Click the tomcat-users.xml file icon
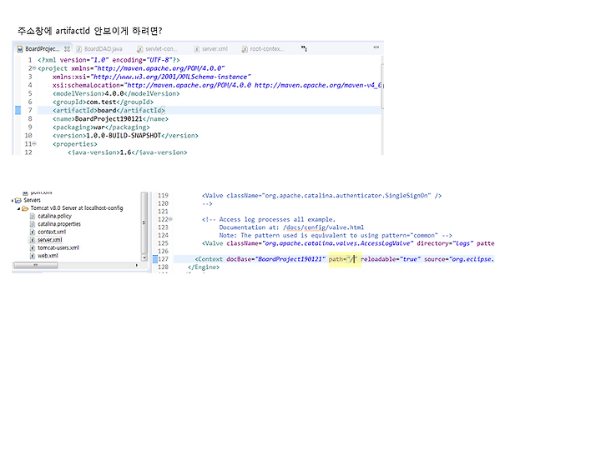This screenshot has height=450, width=601. click(33, 248)
